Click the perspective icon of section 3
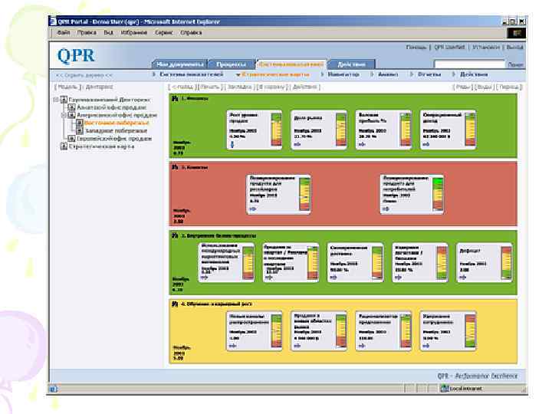Viewport: 552px width, 414px height. [175, 235]
